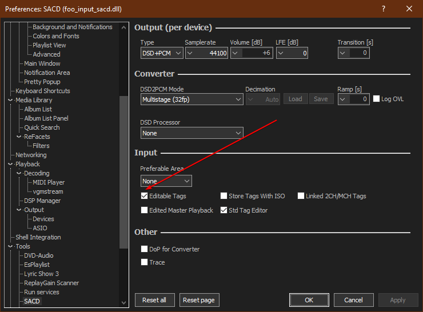
Task: Click the Reset all button
Action: click(154, 300)
